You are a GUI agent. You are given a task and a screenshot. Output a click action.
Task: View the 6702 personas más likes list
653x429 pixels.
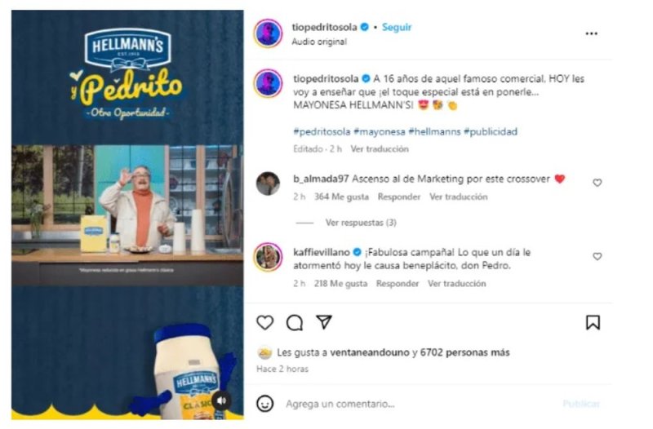[x=464, y=352]
